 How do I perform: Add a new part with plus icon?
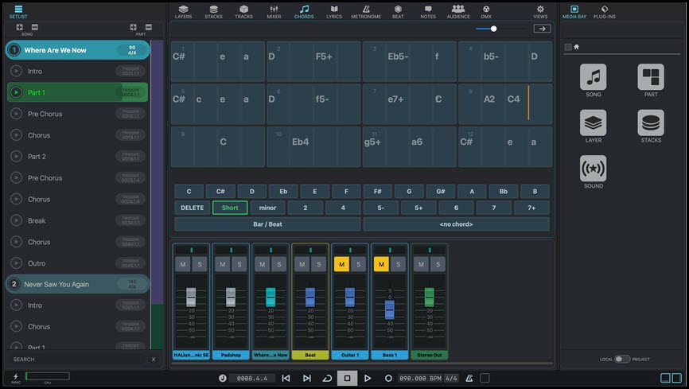click(133, 27)
